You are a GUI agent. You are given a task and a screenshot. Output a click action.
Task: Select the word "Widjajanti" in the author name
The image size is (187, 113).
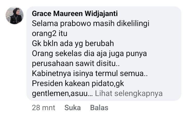click(x=101, y=13)
